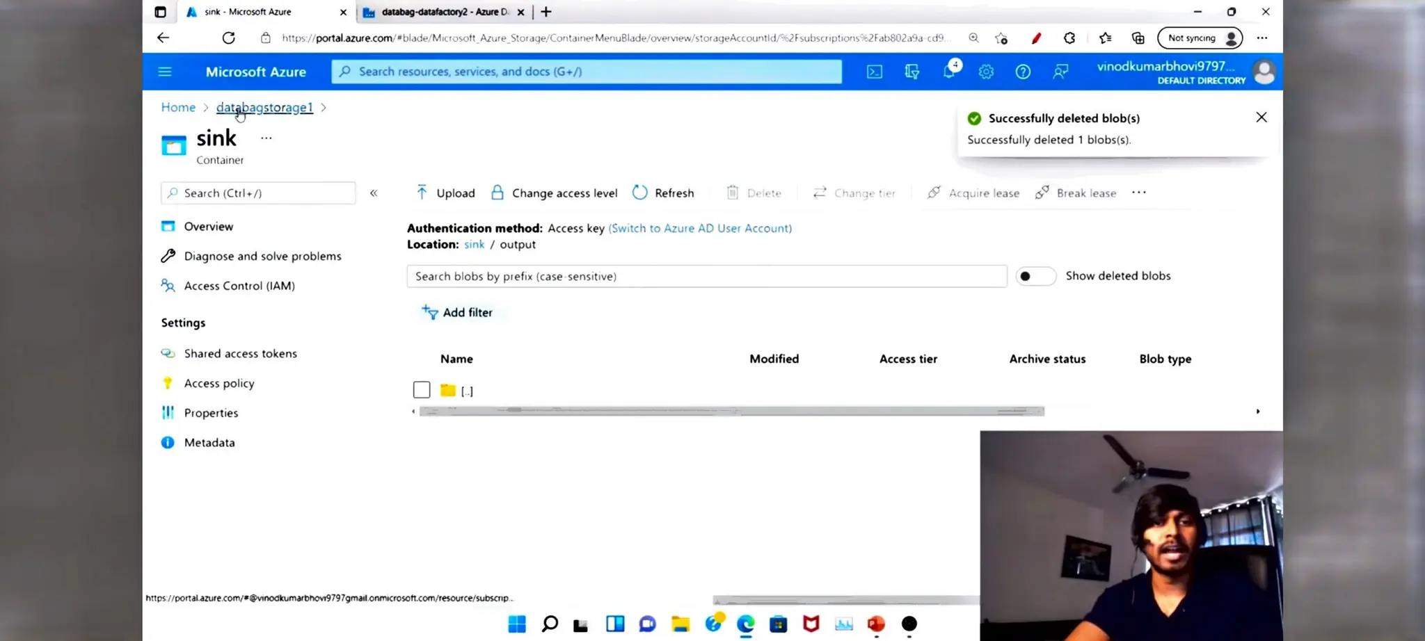This screenshot has width=1425, height=641.
Task: Open browser Settings and more menu
Action: tap(1262, 38)
